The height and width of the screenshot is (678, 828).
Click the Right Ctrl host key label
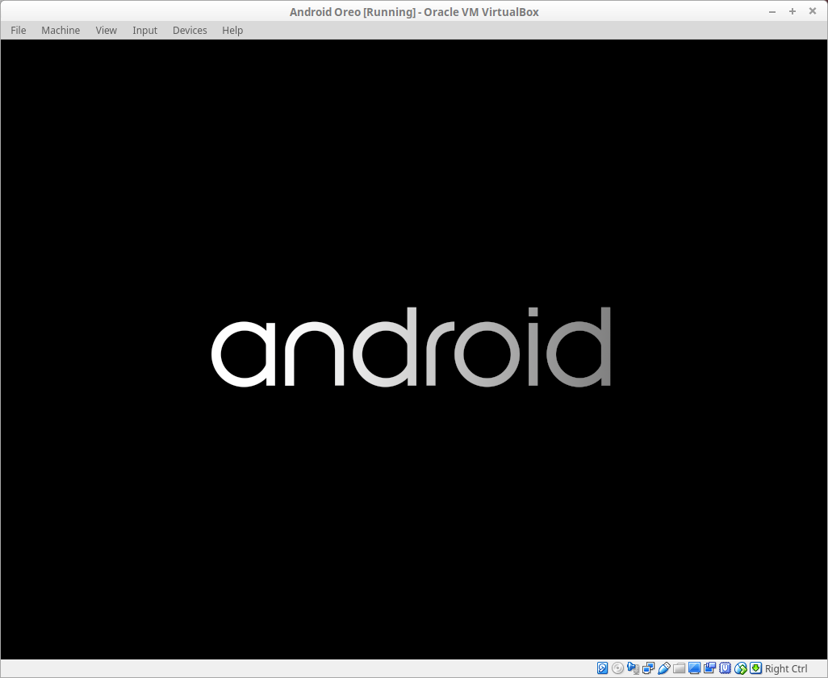point(786,668)
